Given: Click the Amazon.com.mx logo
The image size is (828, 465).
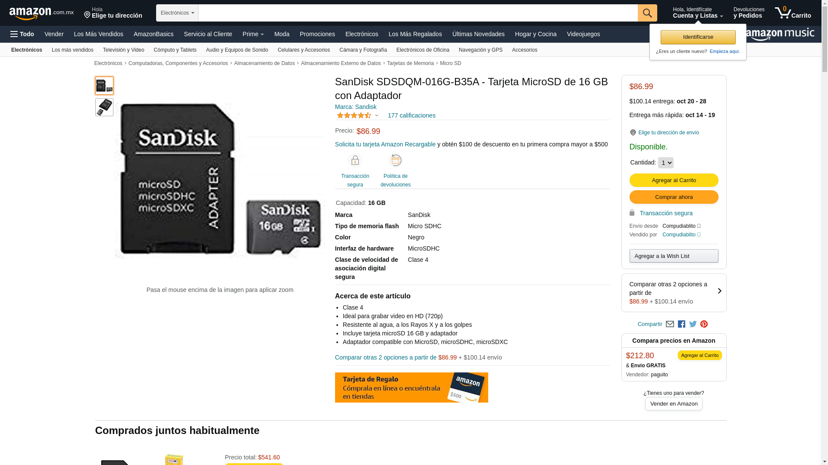Looking at the screenshot, I should point(41,13).
